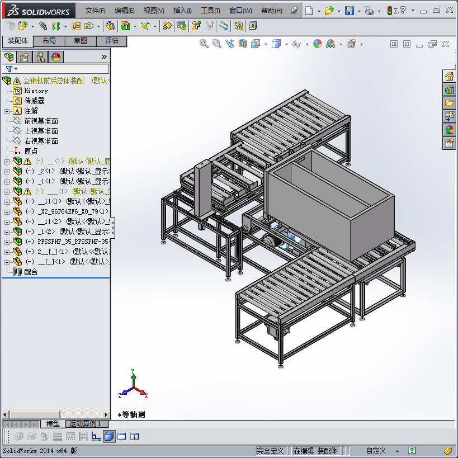This screenshot has width=458, height=458.
Task: Toggle the single viewport layout button
Action: 121,436
